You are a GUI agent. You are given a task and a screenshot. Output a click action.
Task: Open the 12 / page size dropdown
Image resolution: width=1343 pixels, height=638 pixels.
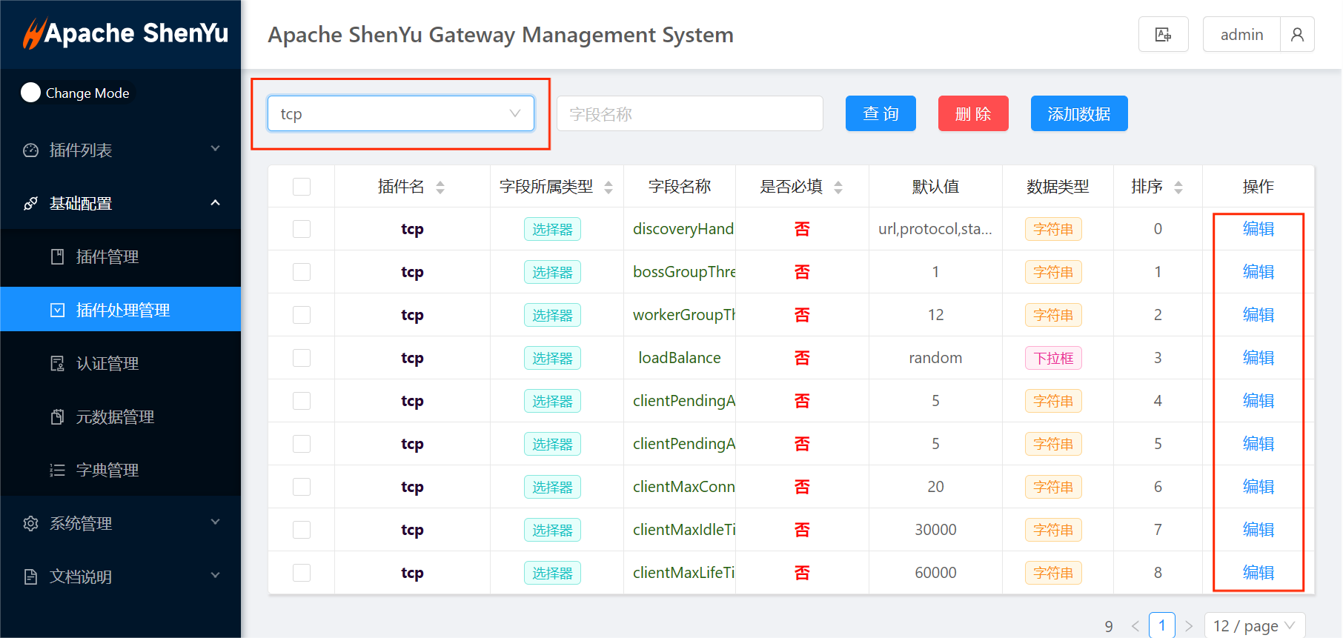pos(1254,626)
